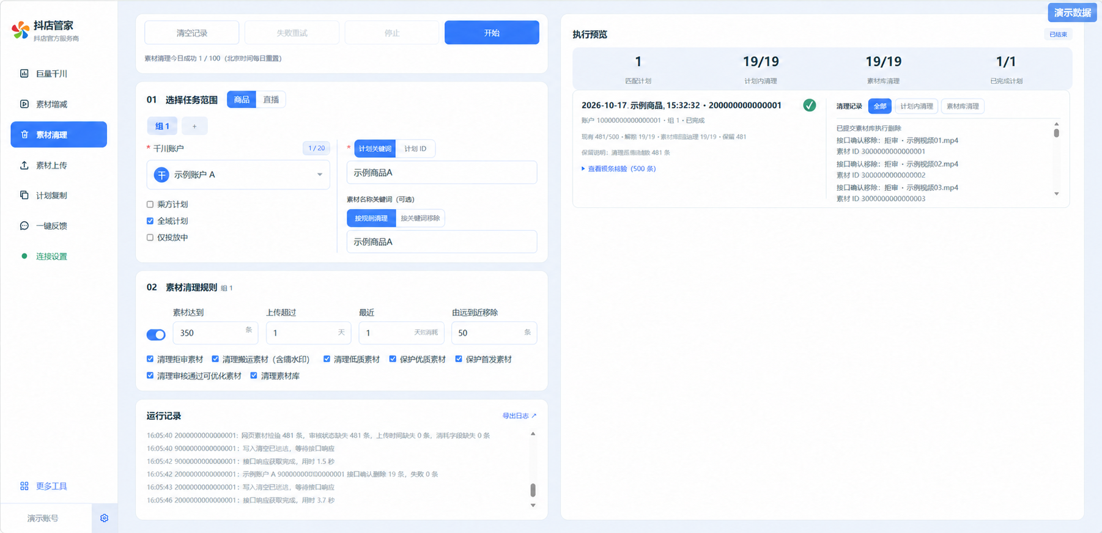
Task: Click the 开始 button
Action: point(492,32)
